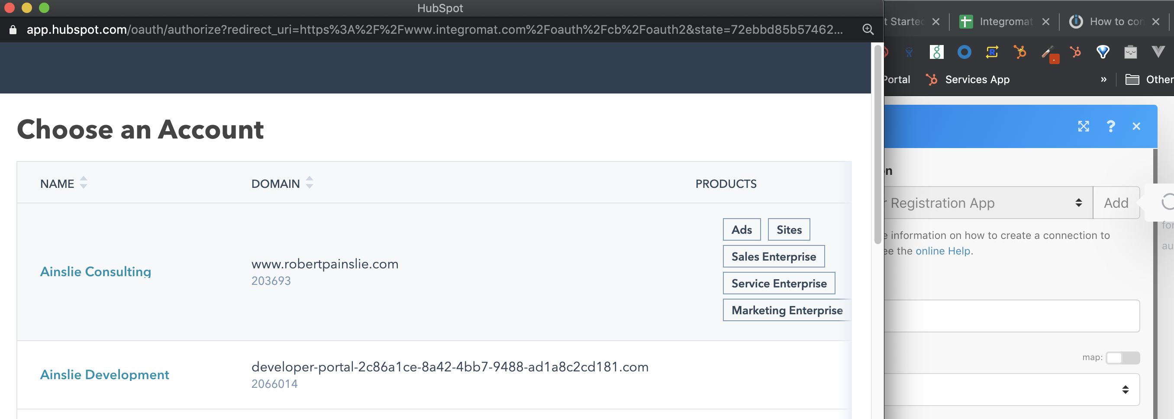The height and width of the screenshot is (419, 1174).
Task: Open the gray V (Vue) extension icon
Action: pos(1158,52)
